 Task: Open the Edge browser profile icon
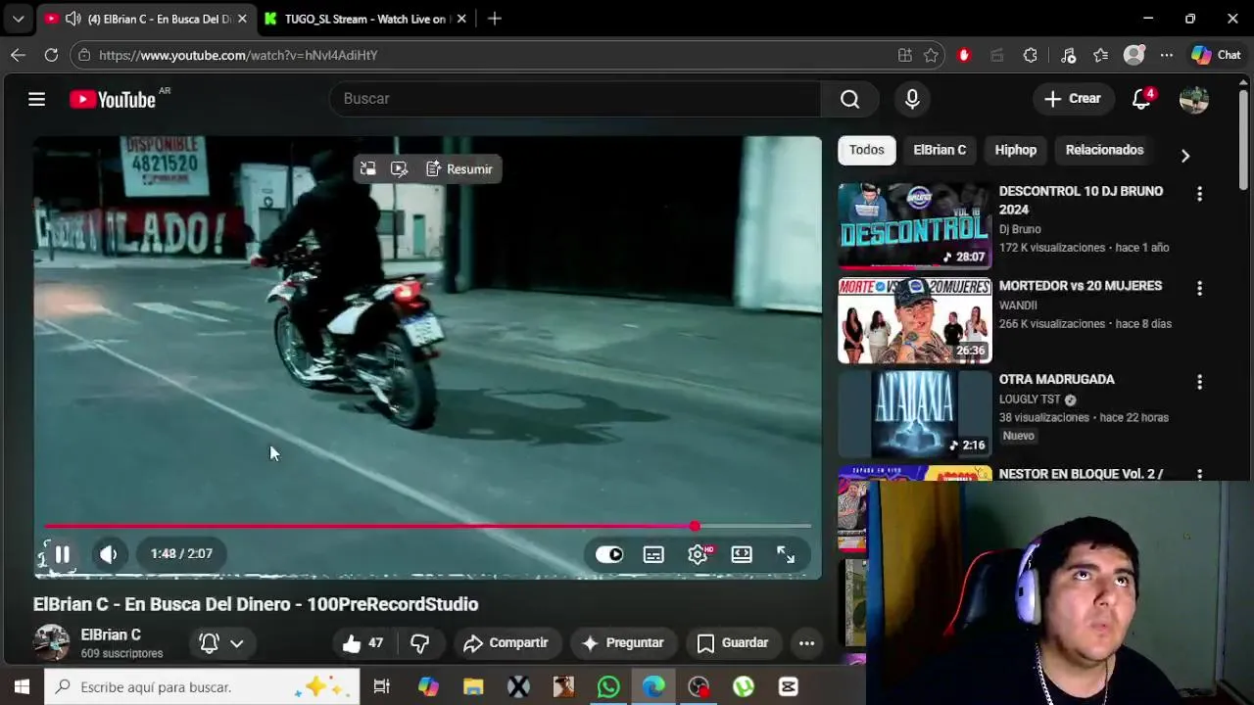pyautogui.click(x=1133, y=56)
